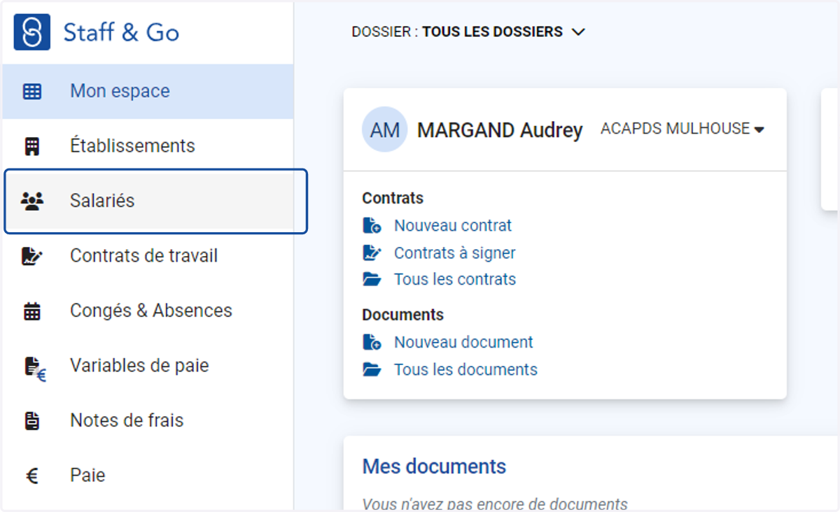Click the Contrats à signer pen icon
The image size is (840, 512).
click(x=372, y=253)
